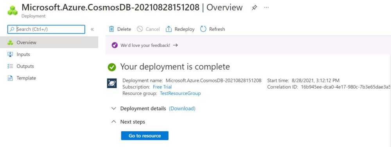The width and height of the screenshot is (391, 147).
Task: Click the deployment name value in details
Action: click(x=214, y=81)
